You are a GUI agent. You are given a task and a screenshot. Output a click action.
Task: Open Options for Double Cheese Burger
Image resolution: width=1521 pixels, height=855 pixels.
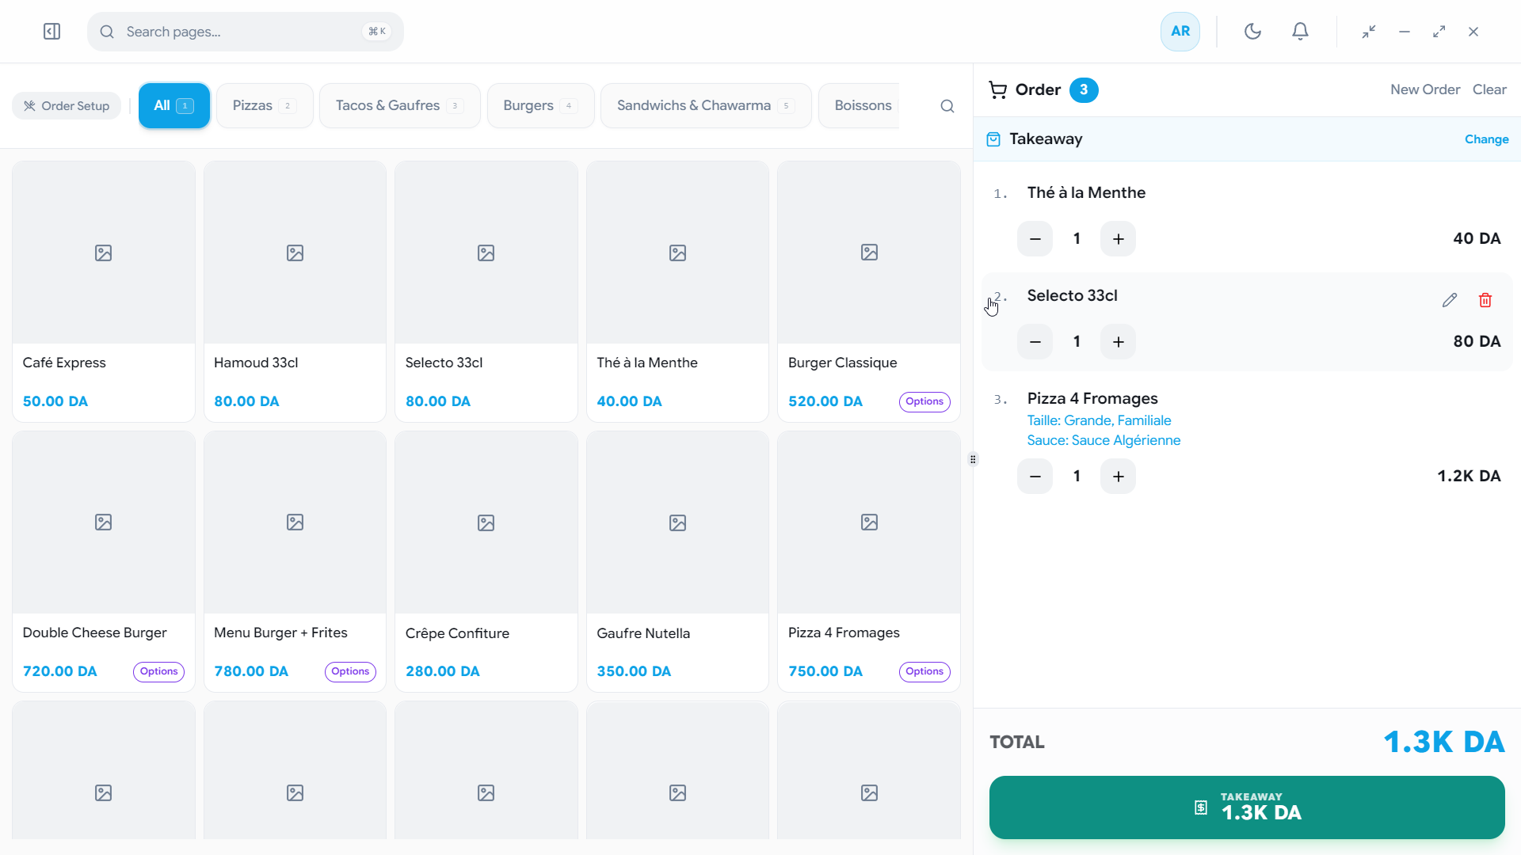tap(158, 671)
